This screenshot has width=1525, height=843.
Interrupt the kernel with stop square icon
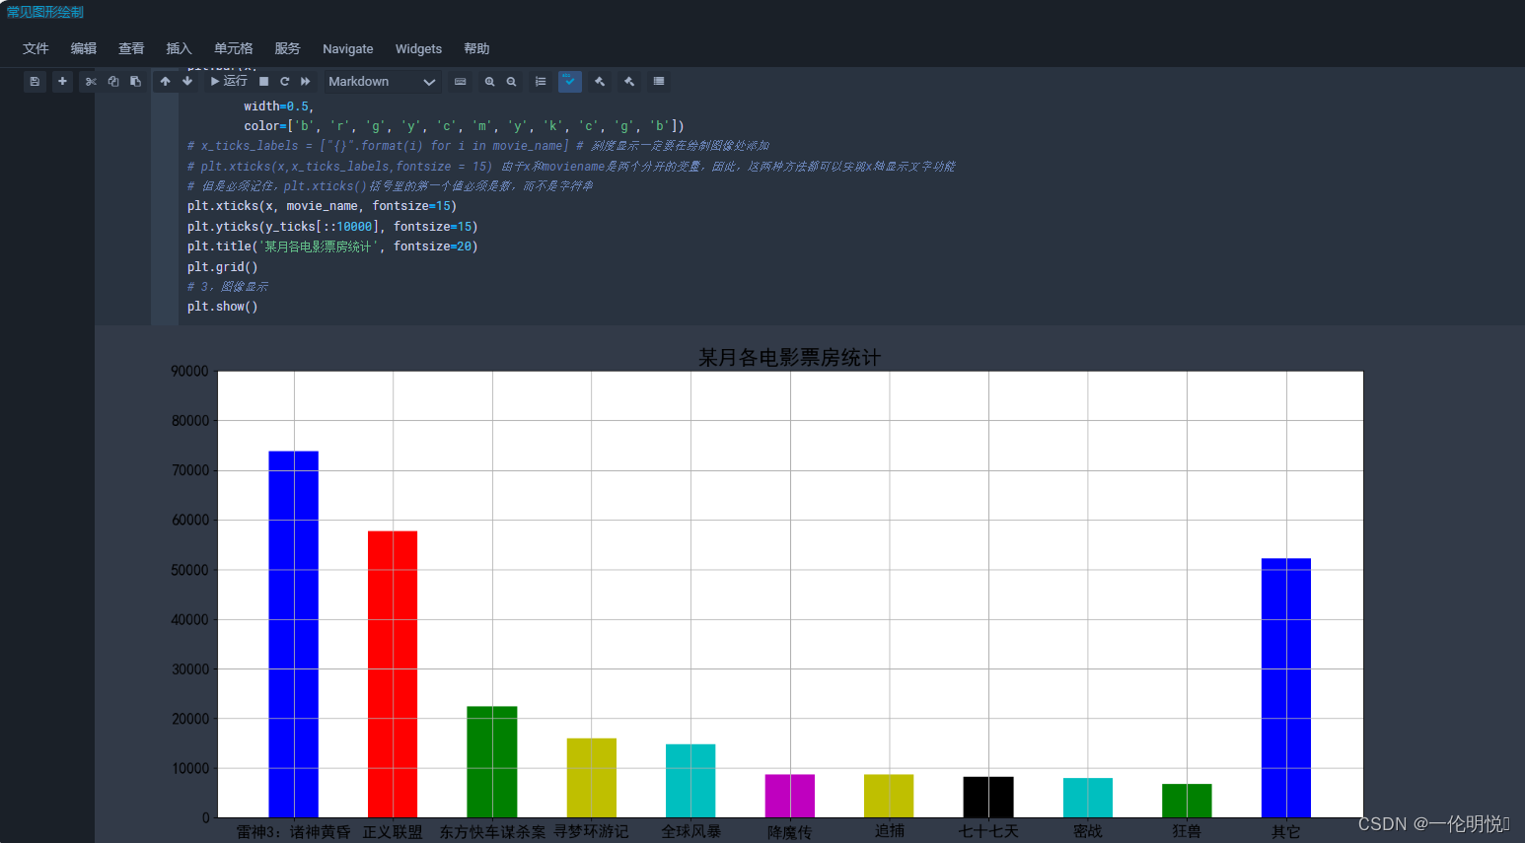coord(263,82)
